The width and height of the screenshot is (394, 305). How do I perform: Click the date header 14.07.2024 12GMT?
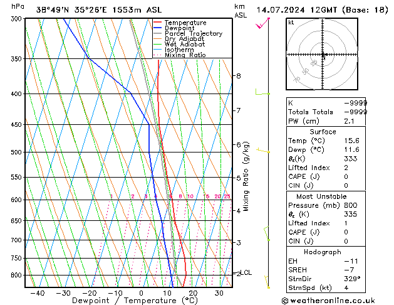pyautogui.click(x=297, y=10)
